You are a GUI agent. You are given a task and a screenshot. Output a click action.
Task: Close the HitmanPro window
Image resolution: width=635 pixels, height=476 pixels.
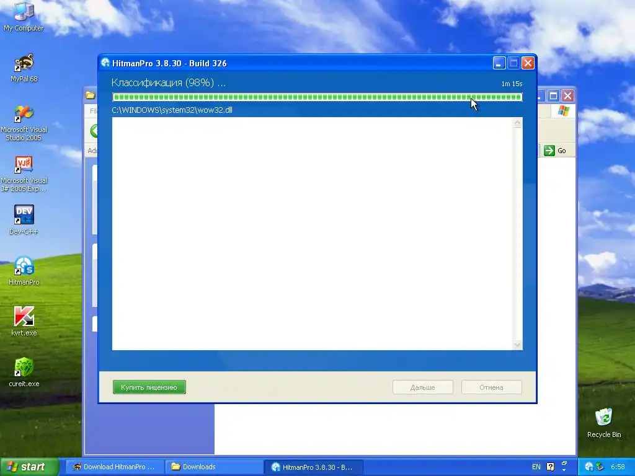click(x=528, y=63)
